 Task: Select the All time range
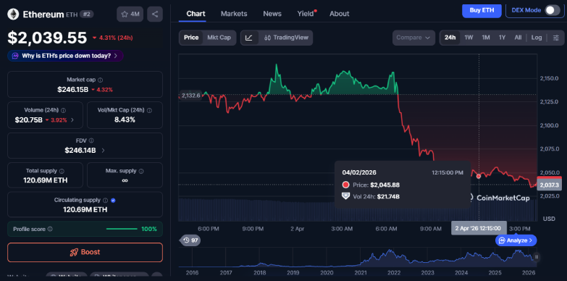click(518, 38)
